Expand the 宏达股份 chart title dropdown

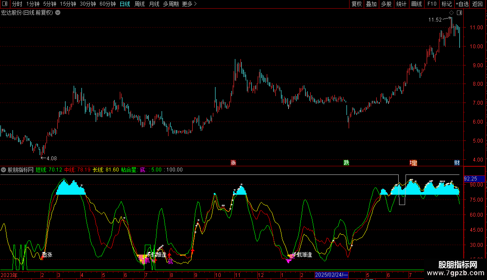pos(58,12)
